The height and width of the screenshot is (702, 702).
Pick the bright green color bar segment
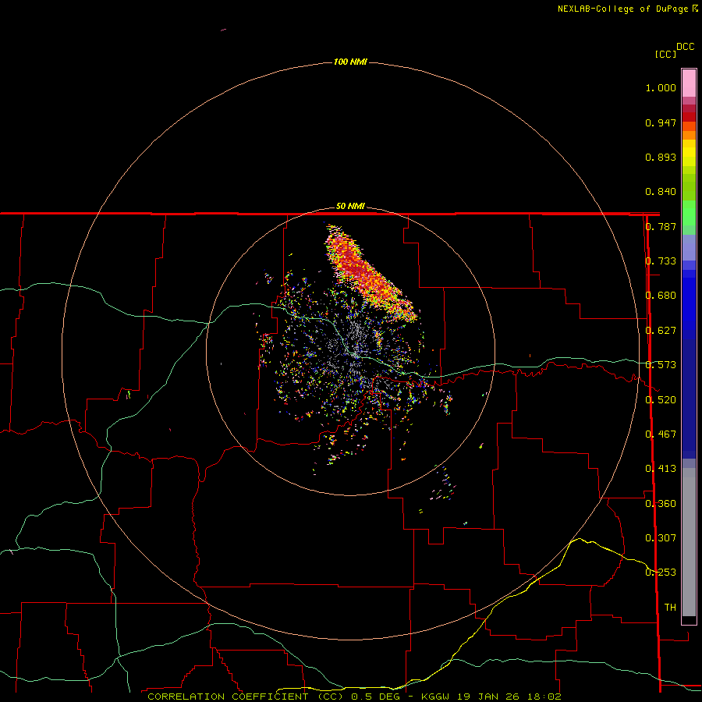689,213
